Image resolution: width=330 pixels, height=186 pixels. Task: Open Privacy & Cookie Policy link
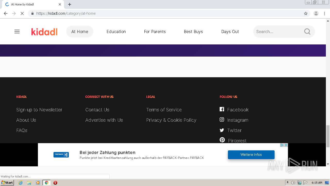171,120
